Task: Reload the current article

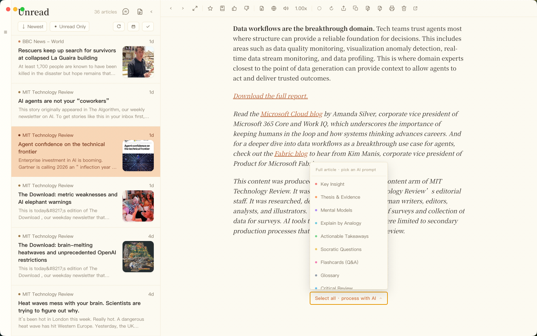Action: pyautogui.click(x=331, y=8)
